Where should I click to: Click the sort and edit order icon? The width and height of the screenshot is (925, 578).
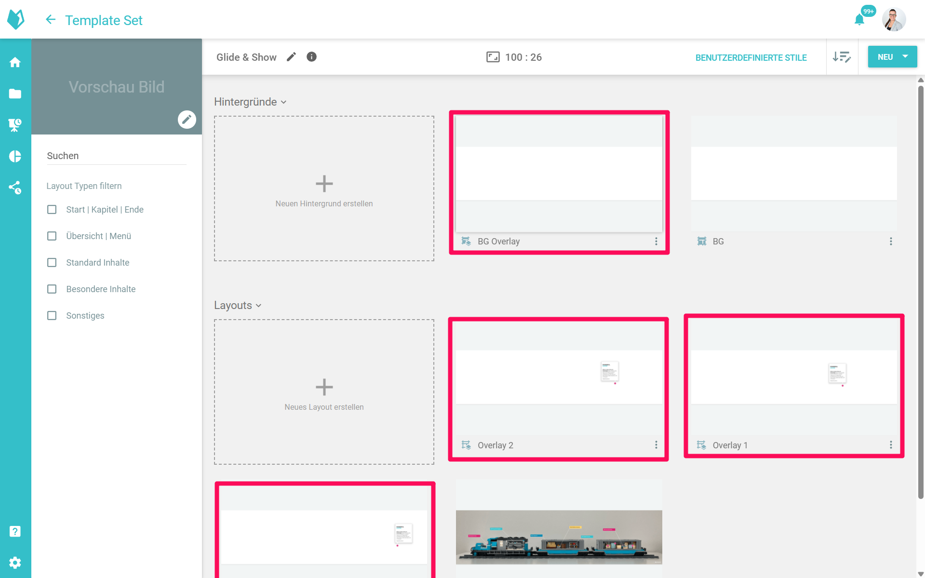tap(842, 57)
